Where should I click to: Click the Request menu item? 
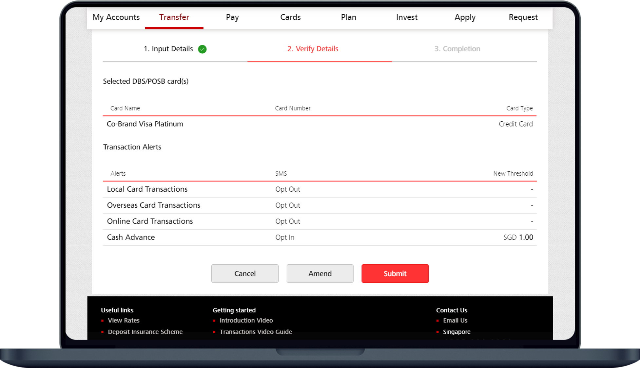pyautogui.click(x=523, y=17)
